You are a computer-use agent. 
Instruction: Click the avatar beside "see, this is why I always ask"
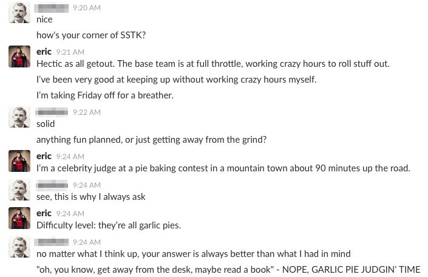(x=19, y=190)
